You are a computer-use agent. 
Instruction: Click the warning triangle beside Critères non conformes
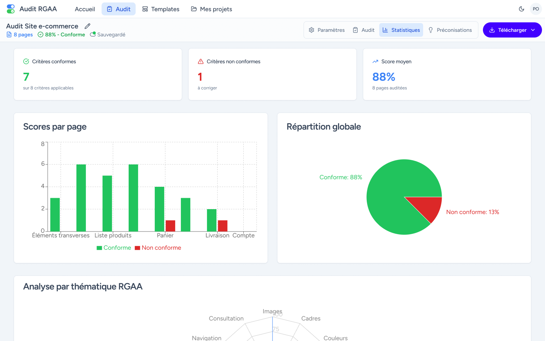pyautogui.click(x=201, y=61)
